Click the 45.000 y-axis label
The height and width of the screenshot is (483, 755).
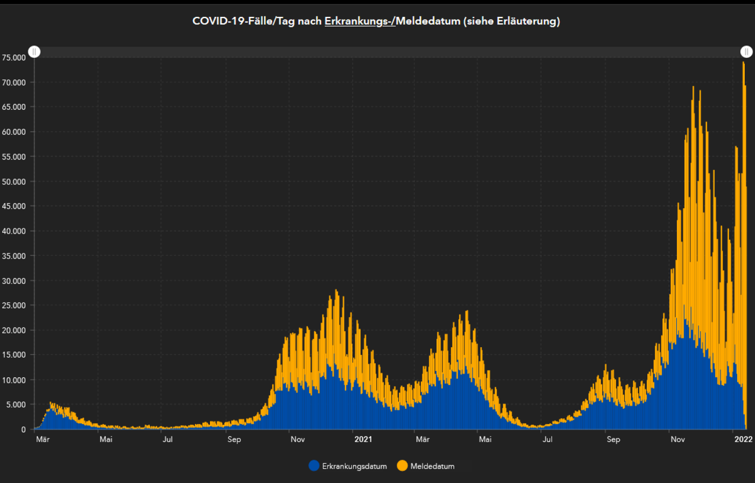14,206
